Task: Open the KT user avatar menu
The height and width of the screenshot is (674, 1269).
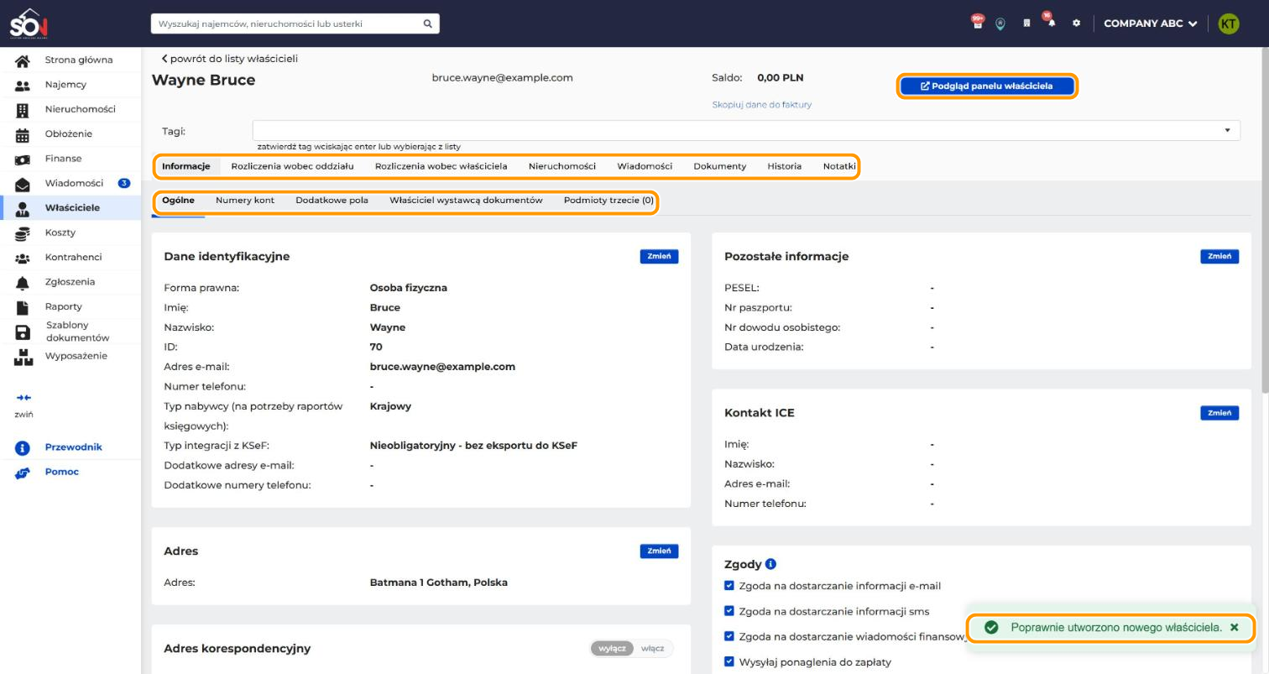Action: (1228, 24)
